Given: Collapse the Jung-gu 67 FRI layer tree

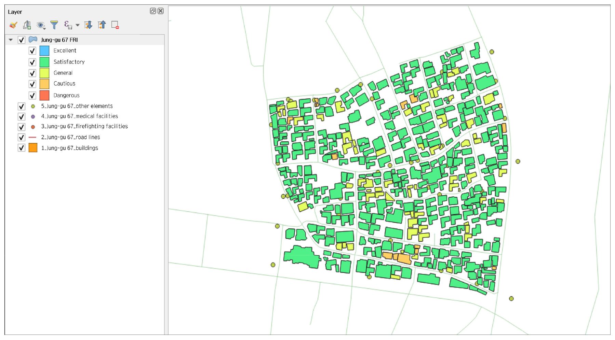Looking at the screenshot, I should (x=11, y=40).
